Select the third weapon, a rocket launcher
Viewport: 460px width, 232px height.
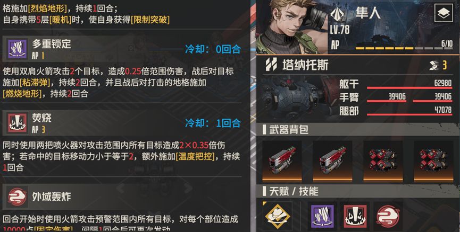383,161
